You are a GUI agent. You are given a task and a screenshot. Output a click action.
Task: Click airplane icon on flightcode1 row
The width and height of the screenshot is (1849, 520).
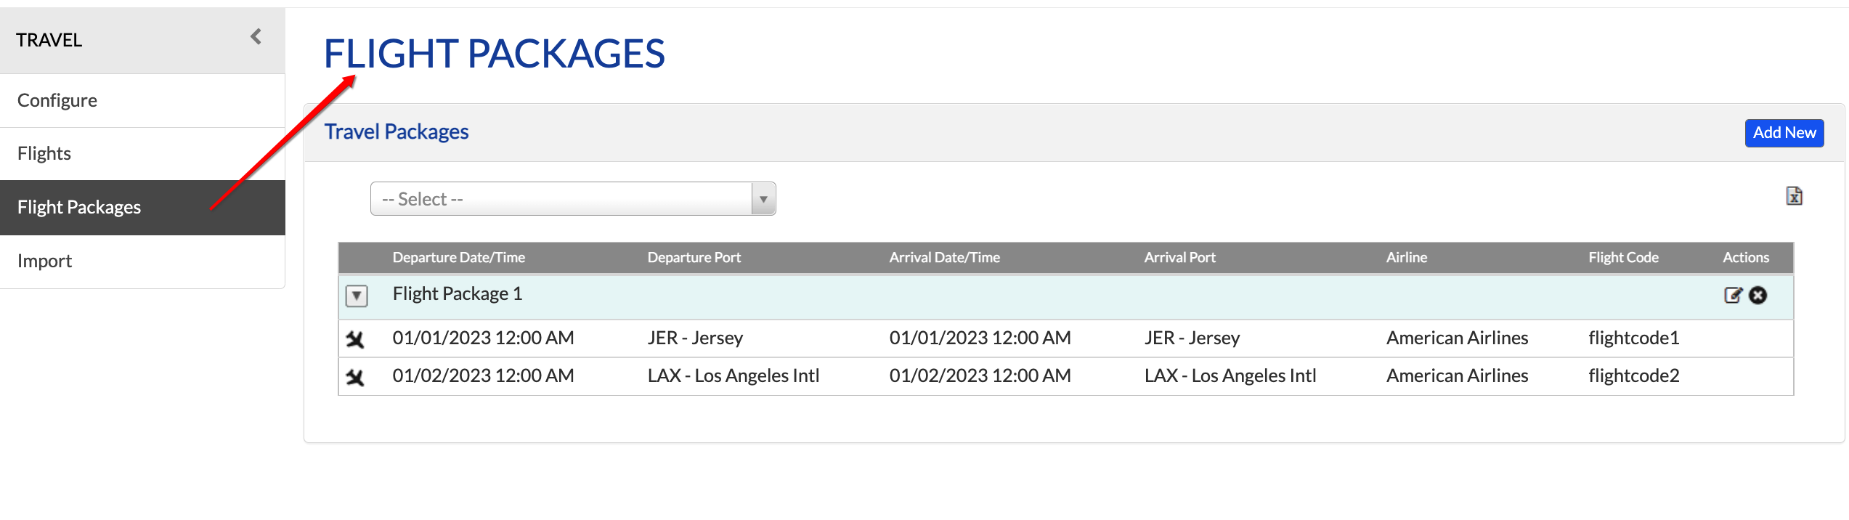click(355, 339)
